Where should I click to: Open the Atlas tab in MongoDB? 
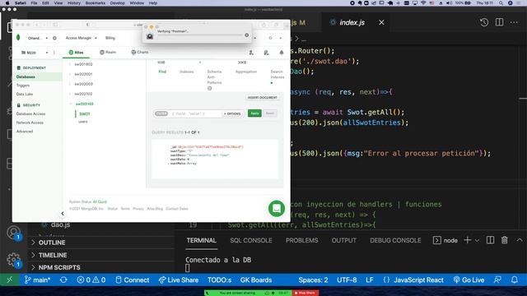(x=76, y=53)
